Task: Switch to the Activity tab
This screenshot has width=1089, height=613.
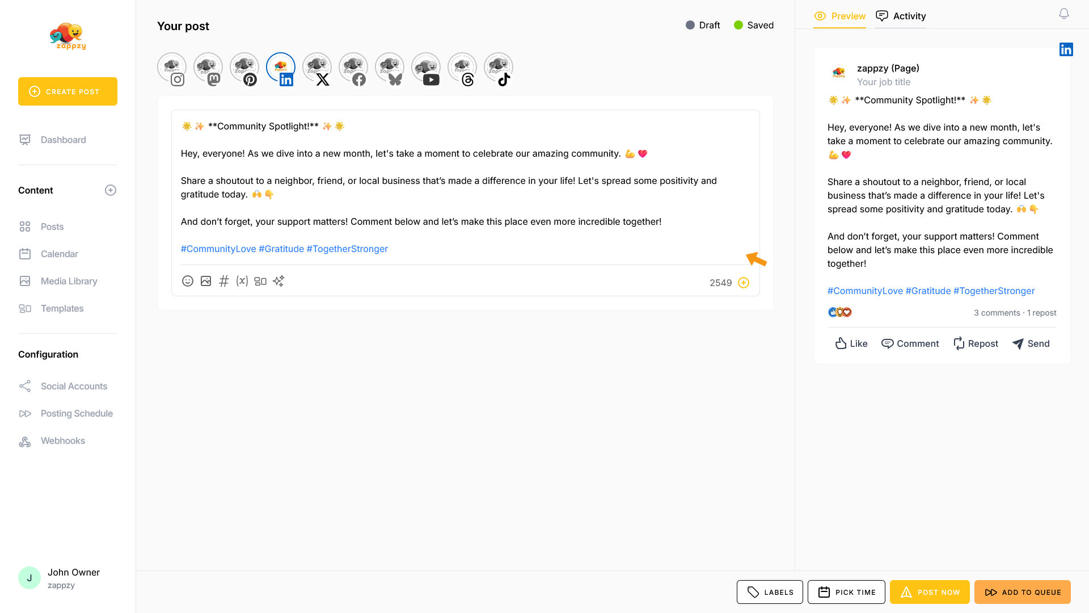Action: tap(901, 16)
